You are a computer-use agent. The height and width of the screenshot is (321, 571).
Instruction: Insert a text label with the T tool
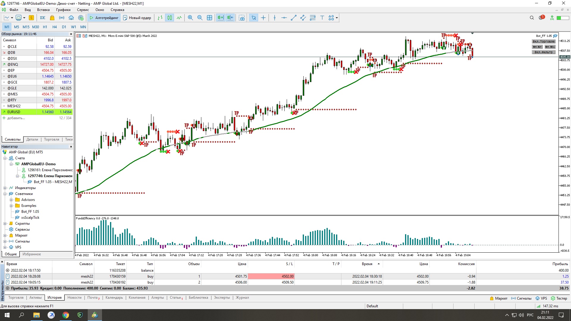point(322,18)
